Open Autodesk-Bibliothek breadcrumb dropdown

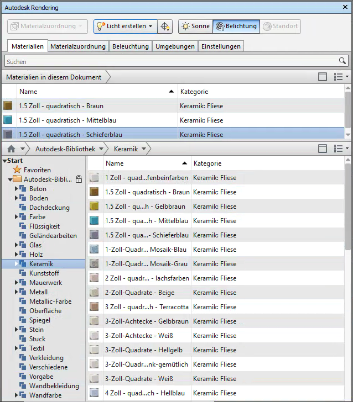pyautogui.click(x=101, y=149)
